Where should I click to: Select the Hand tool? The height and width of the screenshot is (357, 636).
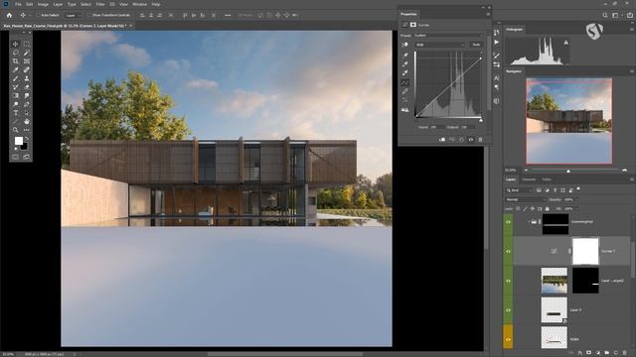point(27,121)
